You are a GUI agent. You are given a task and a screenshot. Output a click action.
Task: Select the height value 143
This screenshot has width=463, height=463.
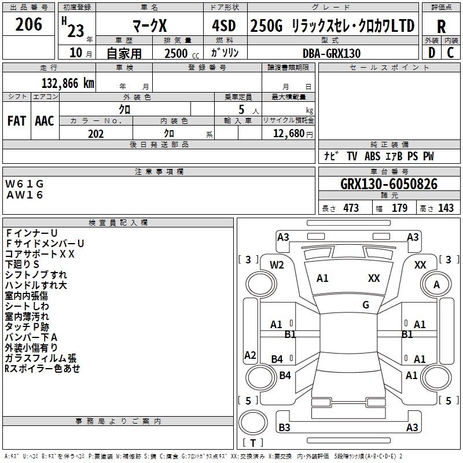tap(446, 208)
